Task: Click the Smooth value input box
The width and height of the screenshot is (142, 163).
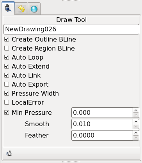Action: click(x=102, y=124)
